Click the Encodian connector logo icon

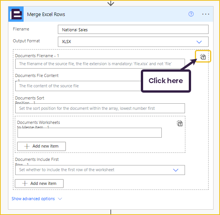(x=16, y=14)
